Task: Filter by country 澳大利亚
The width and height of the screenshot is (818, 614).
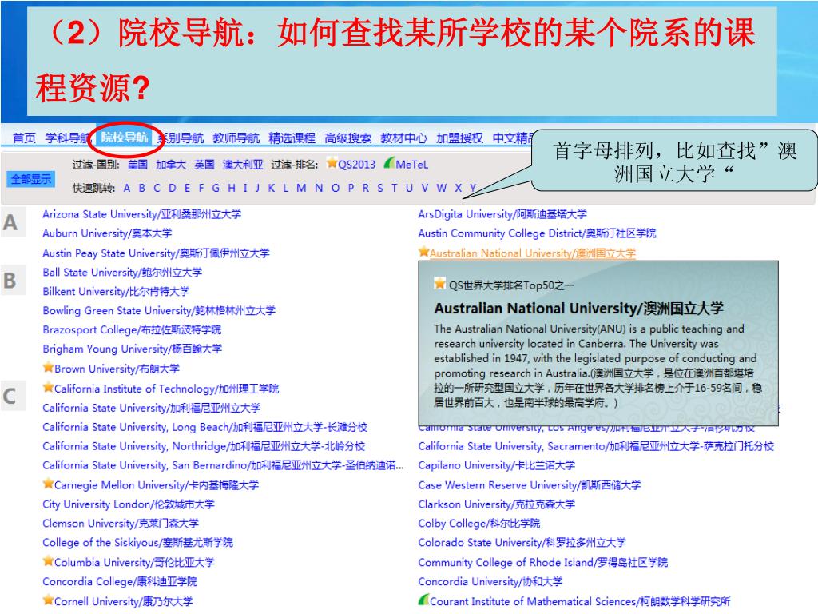Action: point(243,165)
